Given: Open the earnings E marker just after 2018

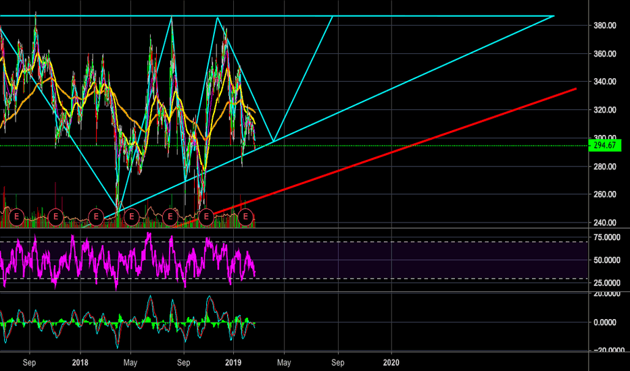Looking at the screenshot, I should (x=96, y=217).
